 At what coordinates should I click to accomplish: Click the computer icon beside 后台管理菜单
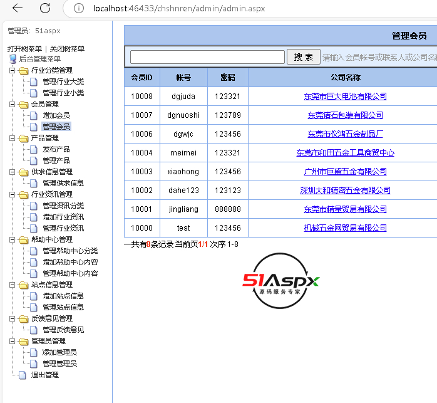pos(13,59)
